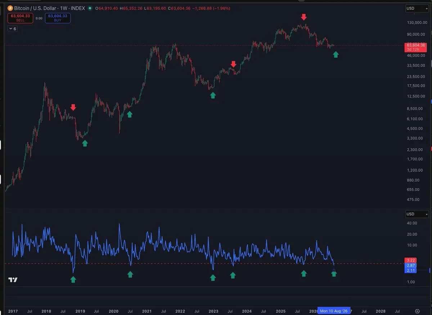Click the blue BUY 63,604.33 button
432x315 pixels.
coord(58,18)
